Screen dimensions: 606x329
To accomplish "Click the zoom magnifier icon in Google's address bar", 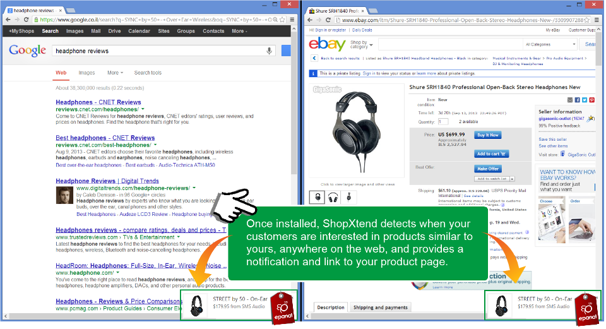I will (x=275, y=20).
